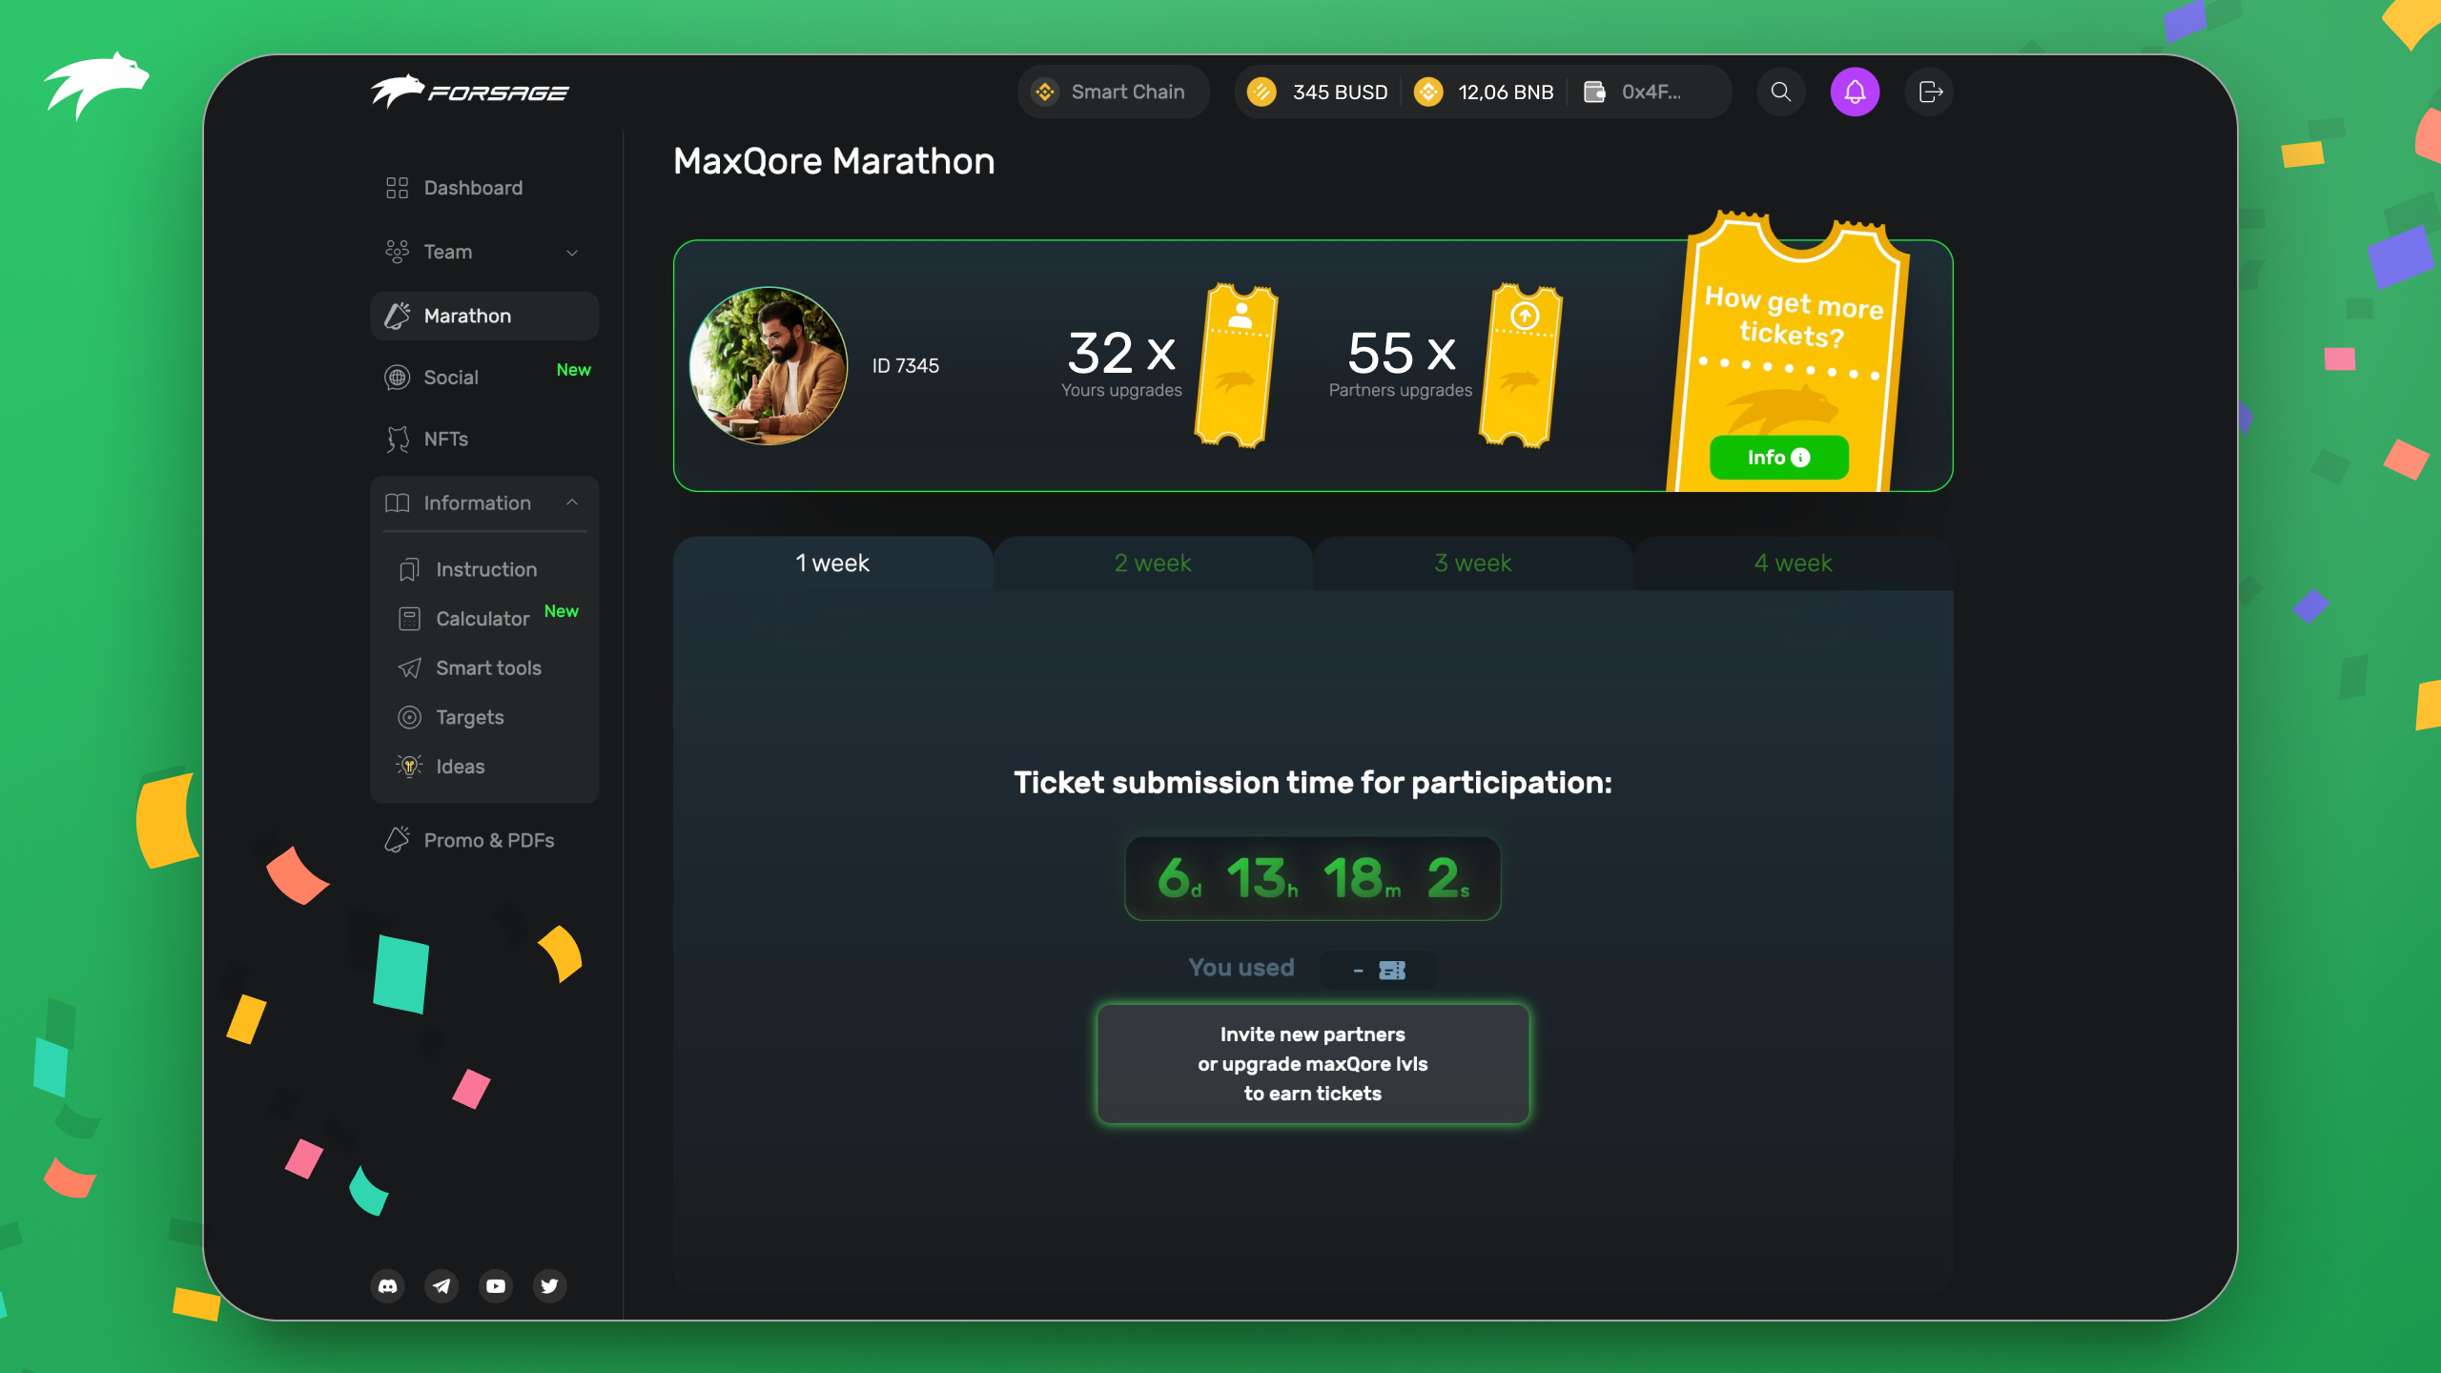Switch to the 4 week tab
The width and height of the screenshot is (2441, 1373).
(1793, 564)
